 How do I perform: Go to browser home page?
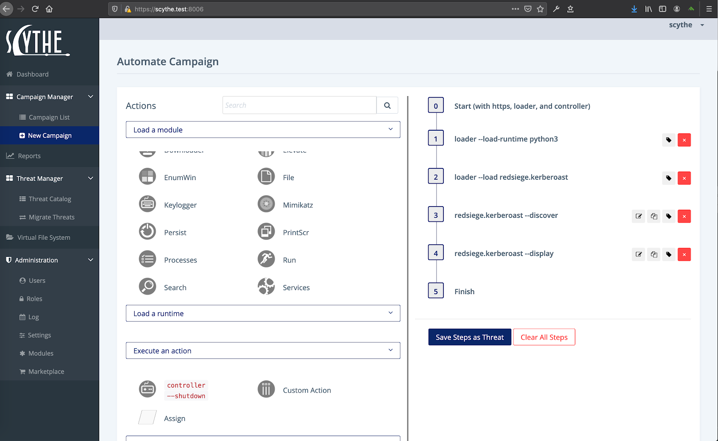pos(49,9)
